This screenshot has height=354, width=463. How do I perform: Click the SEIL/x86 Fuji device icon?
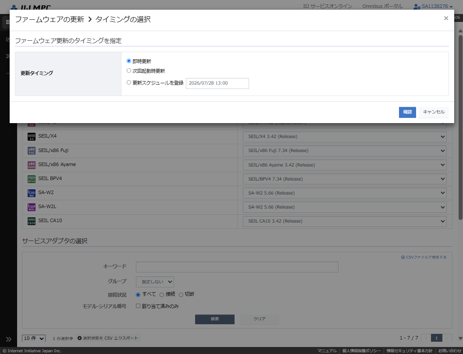pos(31,151)
